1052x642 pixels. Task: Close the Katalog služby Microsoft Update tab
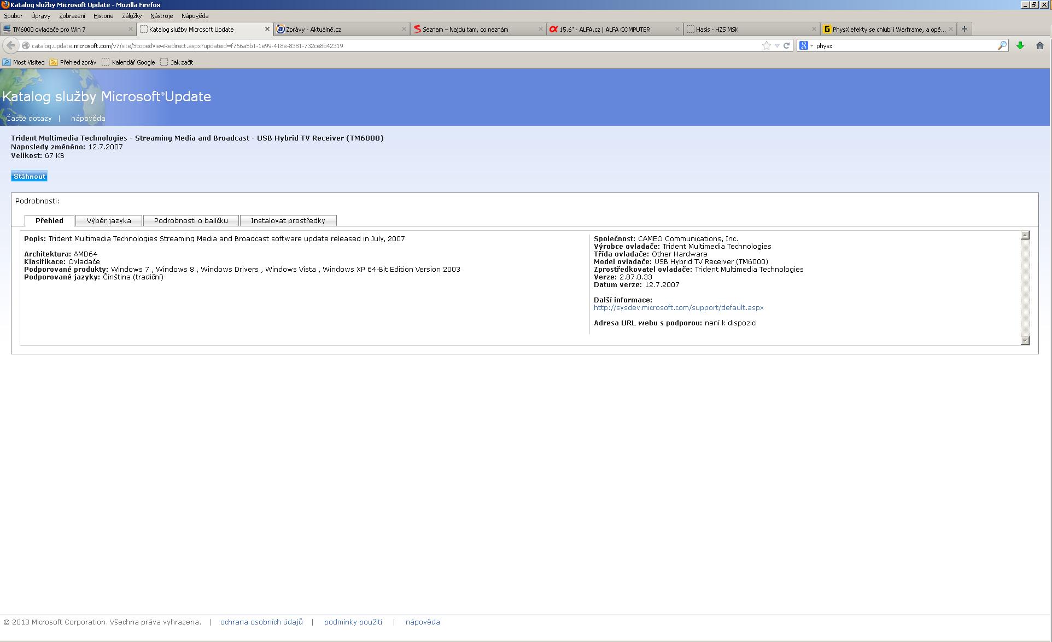click(x=267, y=29)
